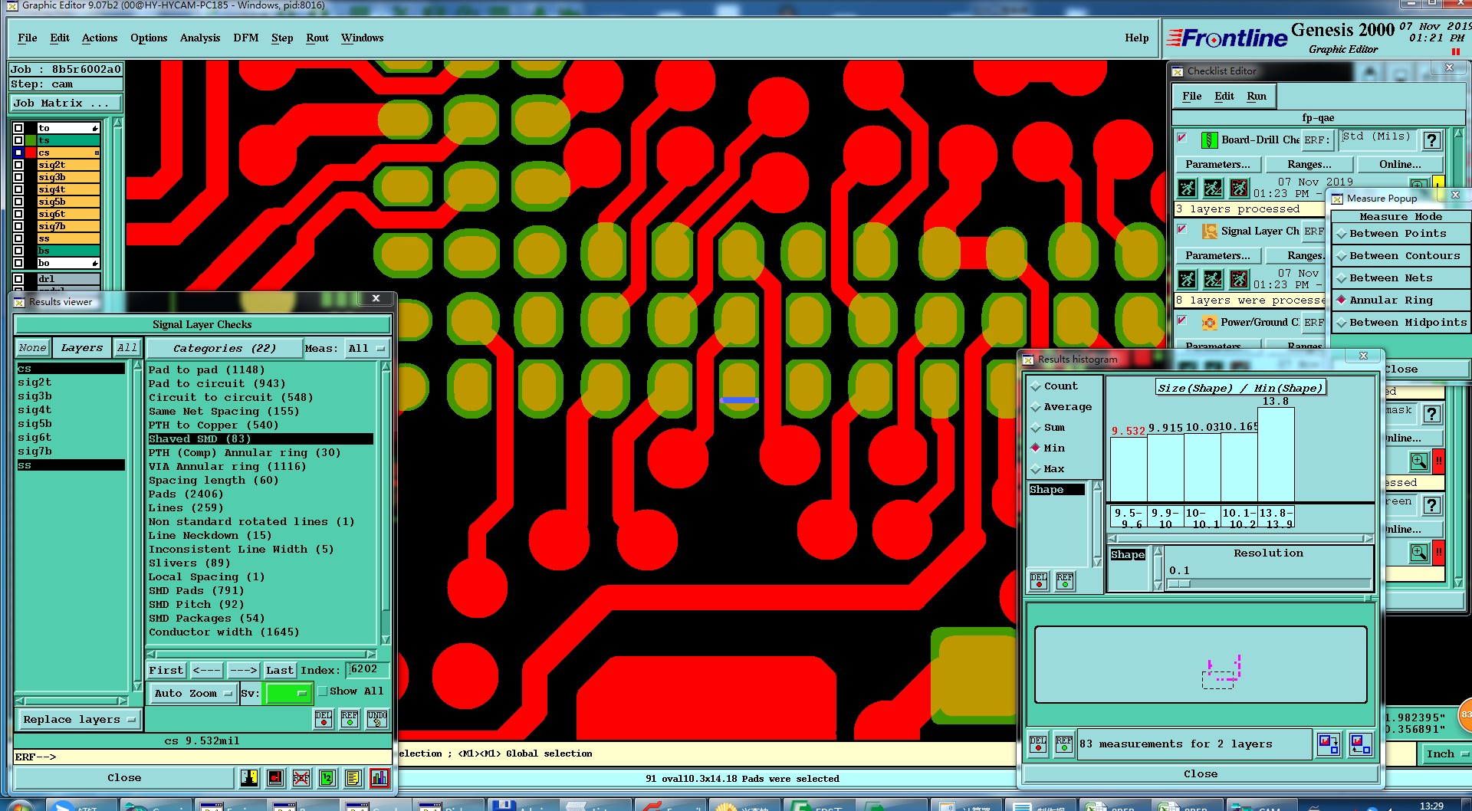Click the Power/Ground Check gear icon

coord(1209,322)
